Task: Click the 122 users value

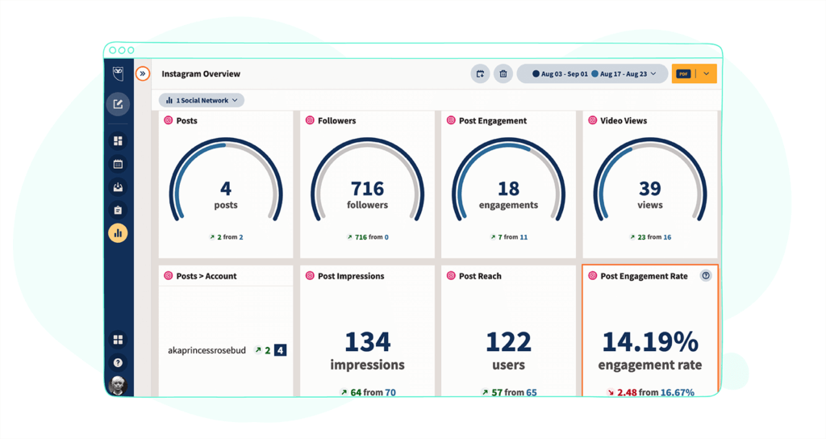Action: pyautogui.click(x=508, y=341)
